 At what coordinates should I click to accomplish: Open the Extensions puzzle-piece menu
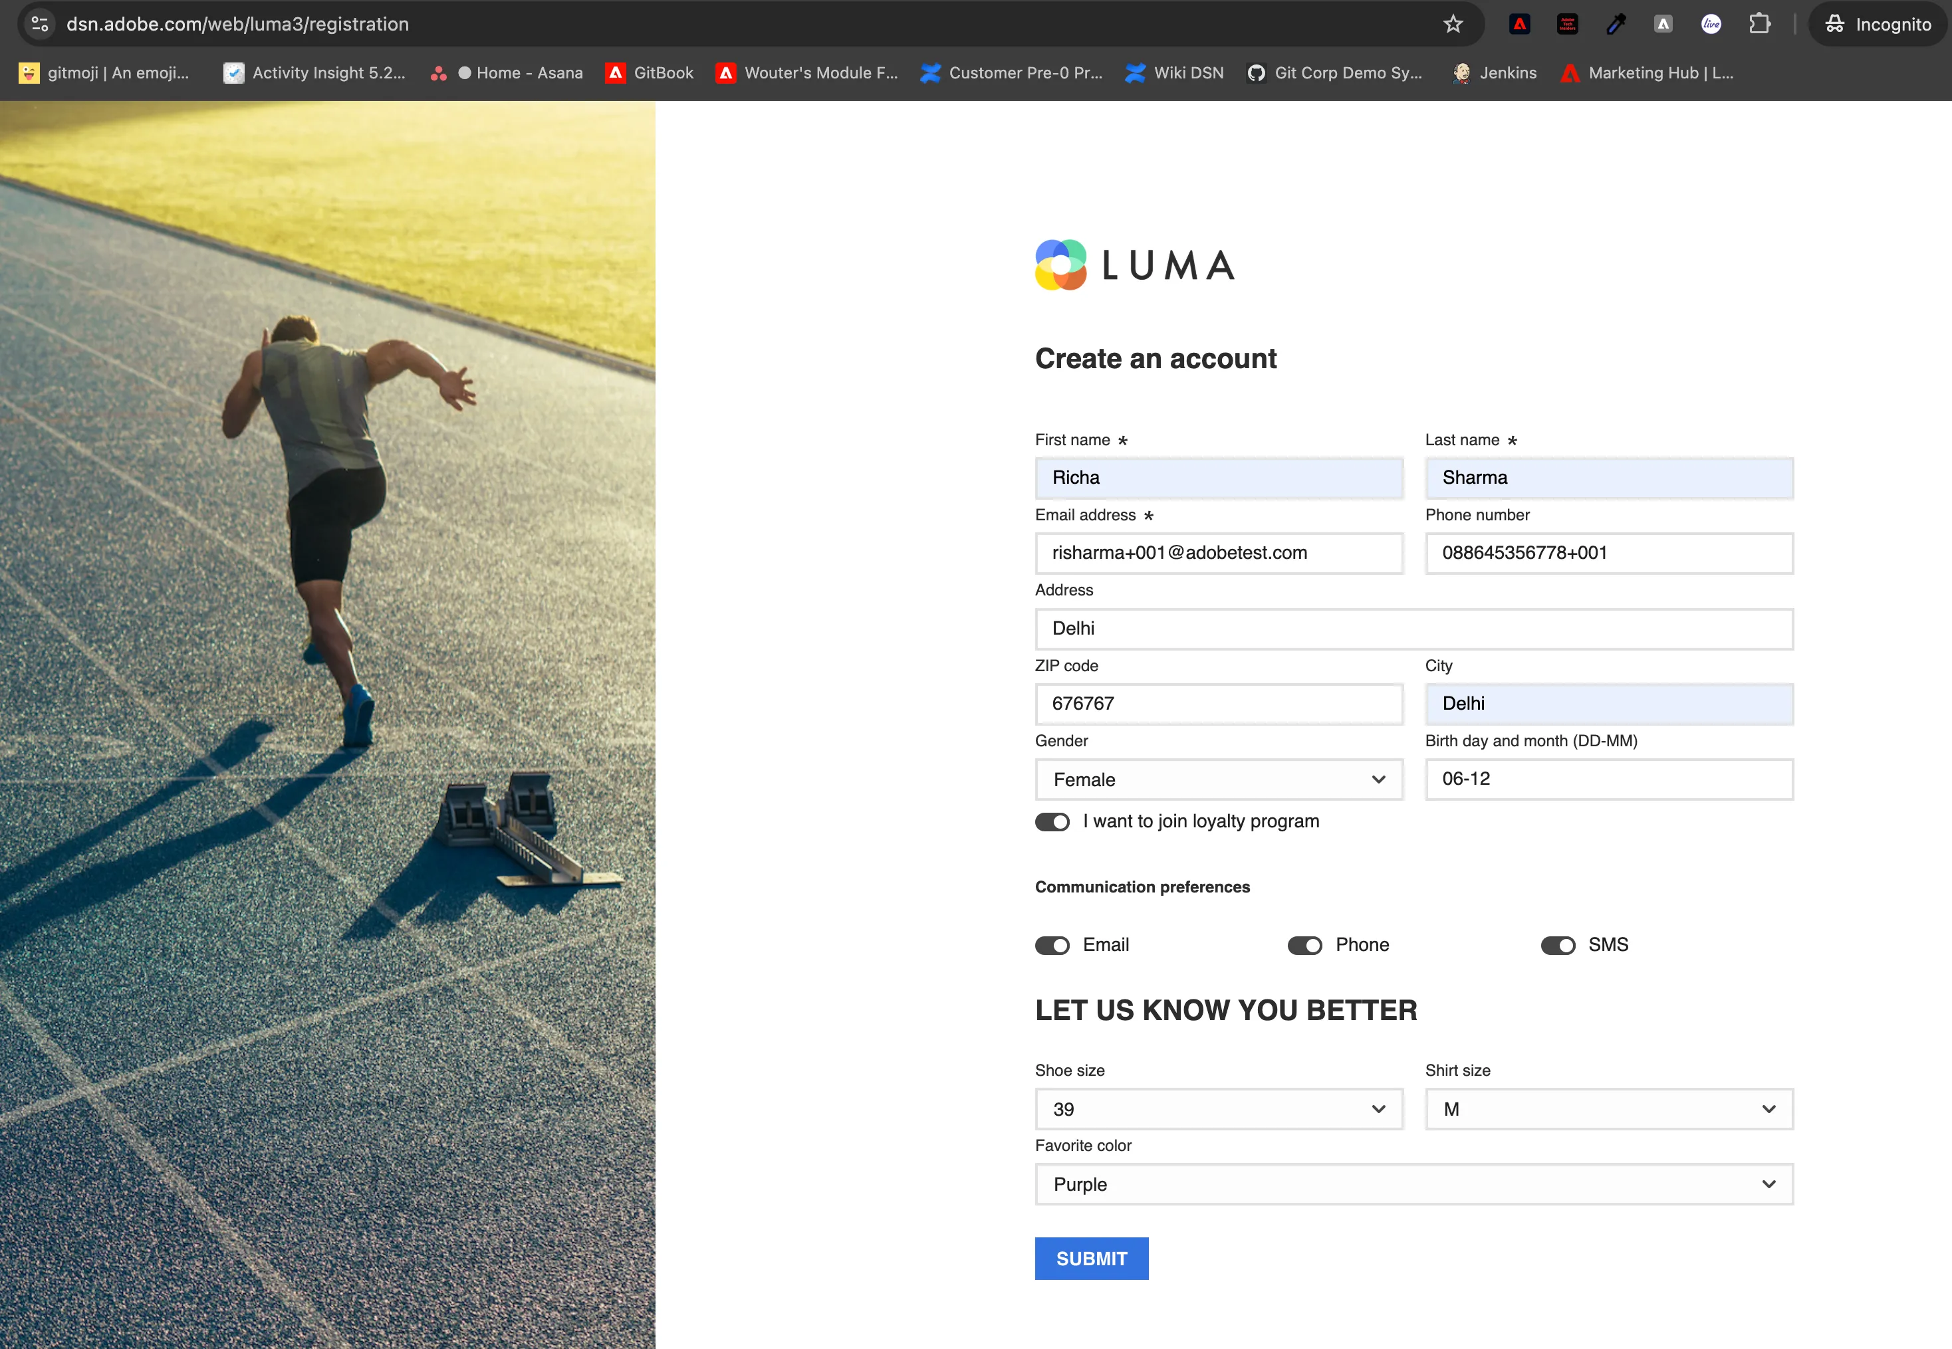tap(1759, 24)
